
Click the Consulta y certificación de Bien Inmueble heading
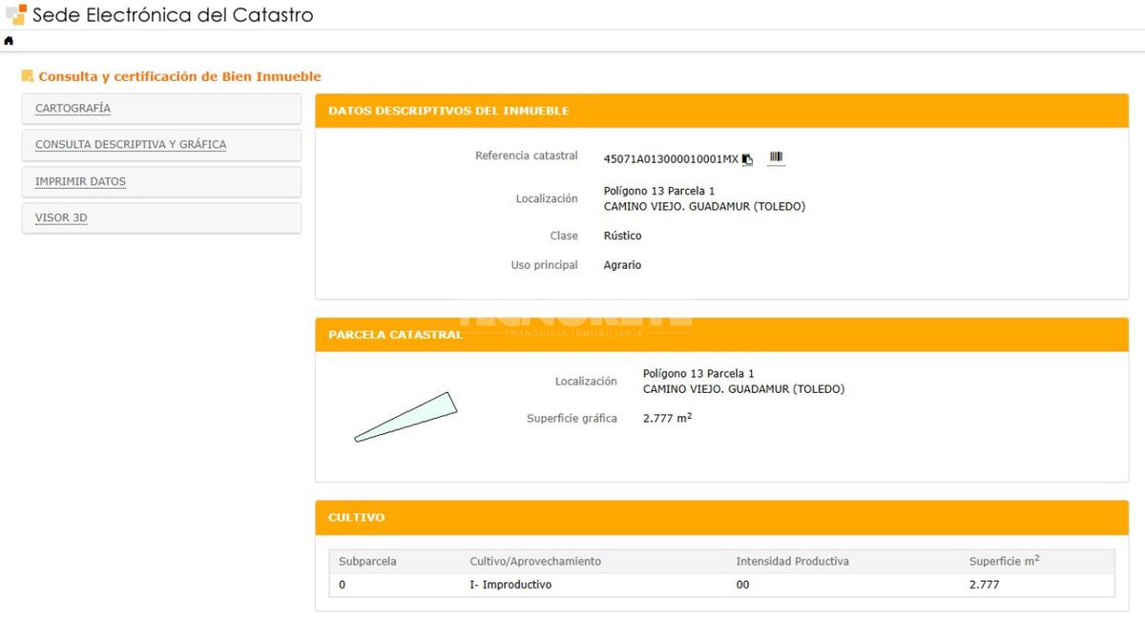179,76
